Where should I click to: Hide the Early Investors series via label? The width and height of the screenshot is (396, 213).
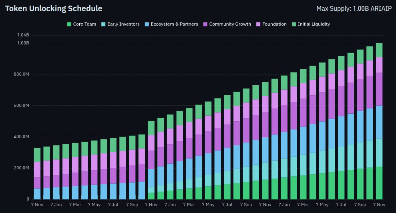(123, 24)
